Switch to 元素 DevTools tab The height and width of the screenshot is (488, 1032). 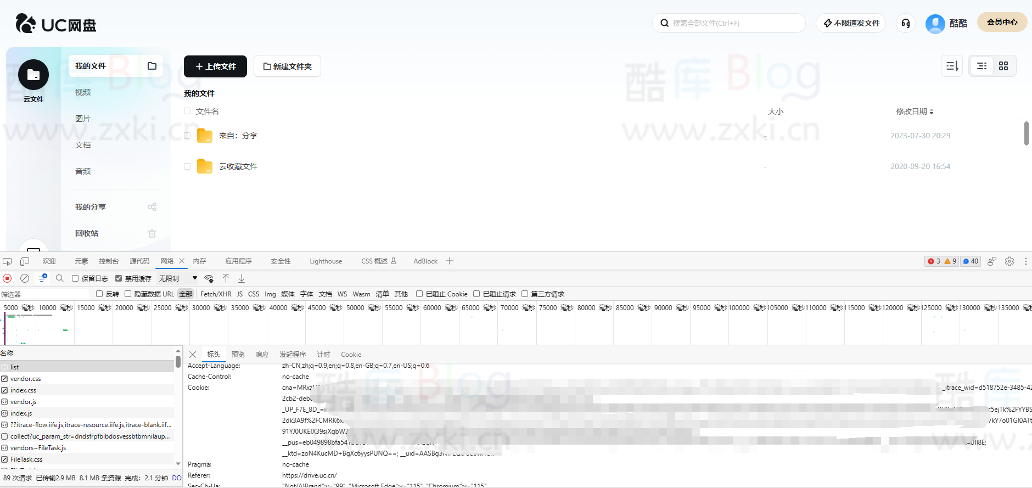click(x=81, y=261)
